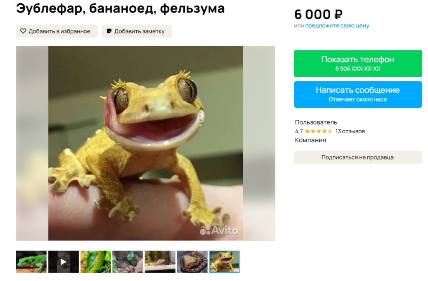
Task: Select the fourth terrarium thumbnail
Action: pyautogui.click(x=128, y=262)
